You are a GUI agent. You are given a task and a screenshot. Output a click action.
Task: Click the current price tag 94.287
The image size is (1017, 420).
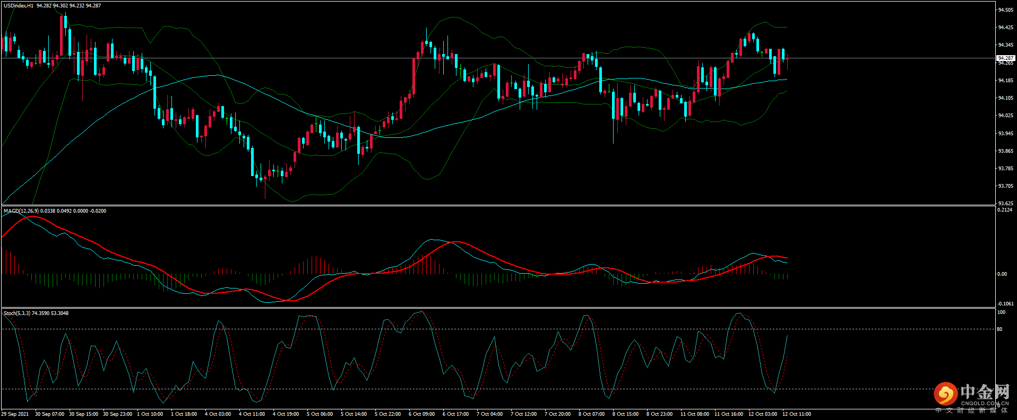[x=1005, y=58]
